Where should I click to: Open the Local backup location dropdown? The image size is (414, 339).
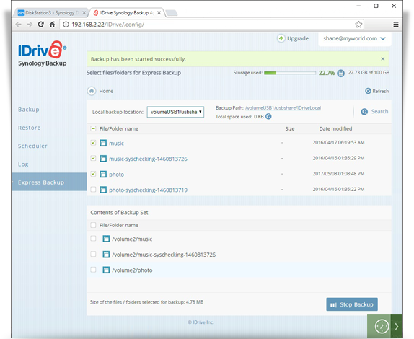pyautogui.click(x=175, y=112)
